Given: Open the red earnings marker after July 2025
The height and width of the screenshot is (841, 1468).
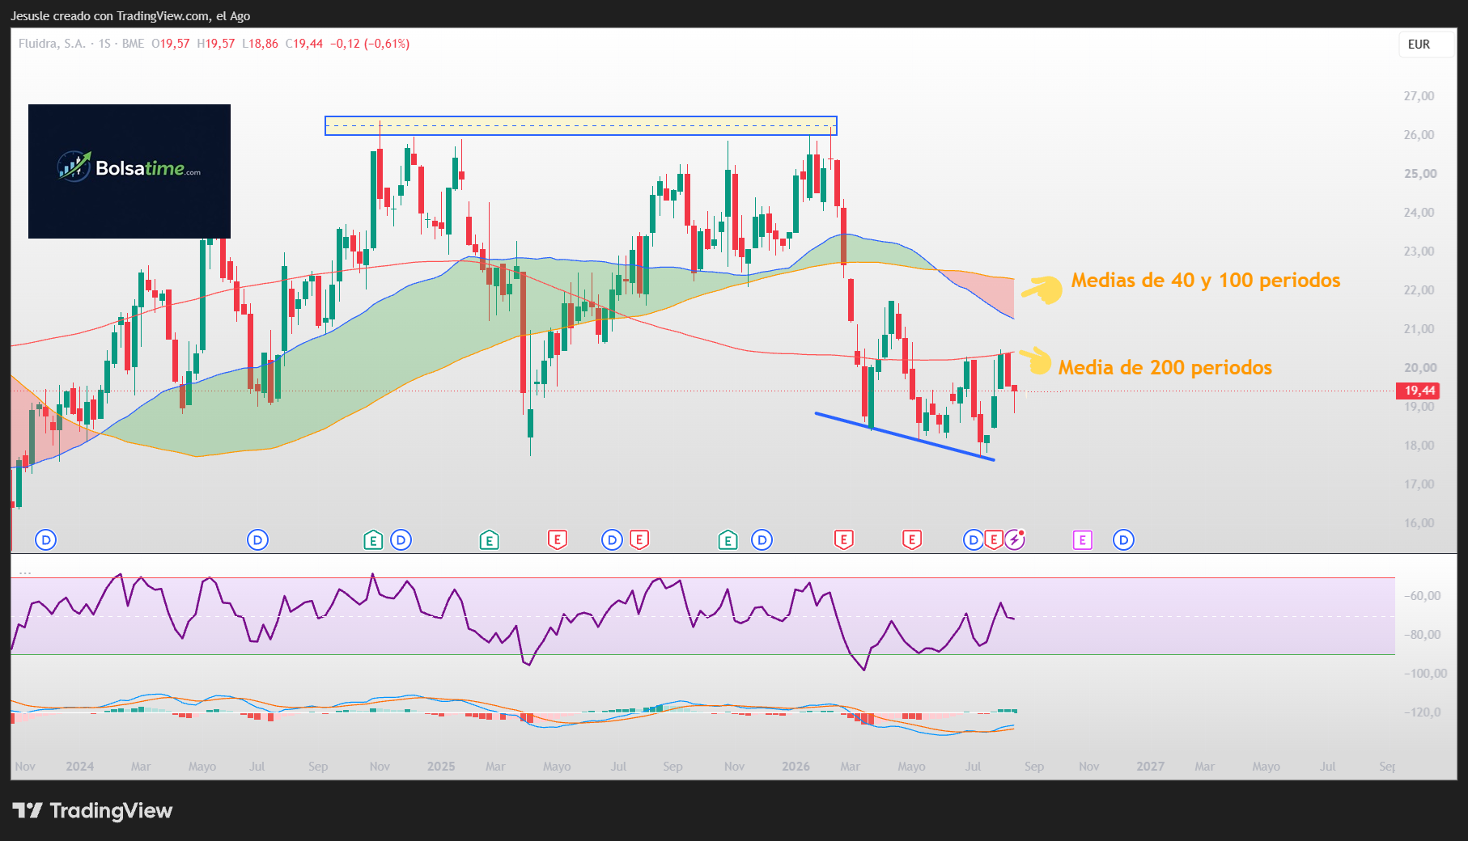Looking at the screenshot, I should (639, 539).
